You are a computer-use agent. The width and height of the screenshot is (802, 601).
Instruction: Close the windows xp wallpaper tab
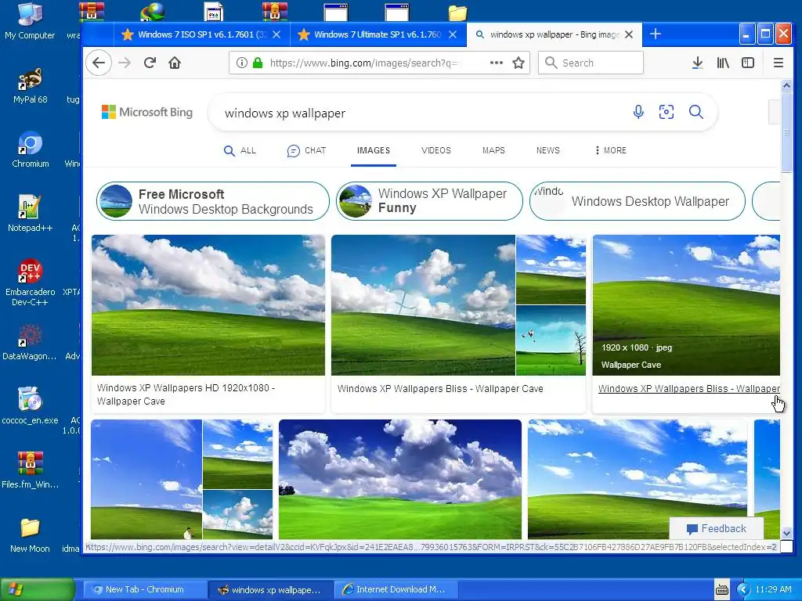coord(629,34)
